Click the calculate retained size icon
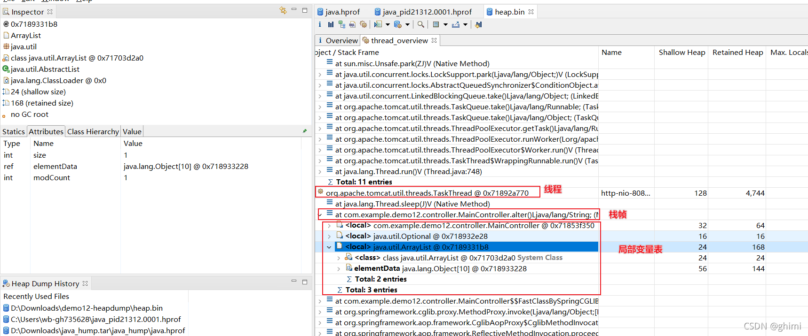The height and width of the screenshot is (336, 808). tap(436, 24)
